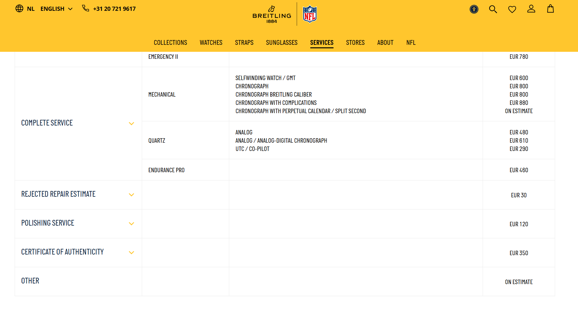
Task: Open the English language dropdown
Action: pyautogui.click(x=57, y=9)
